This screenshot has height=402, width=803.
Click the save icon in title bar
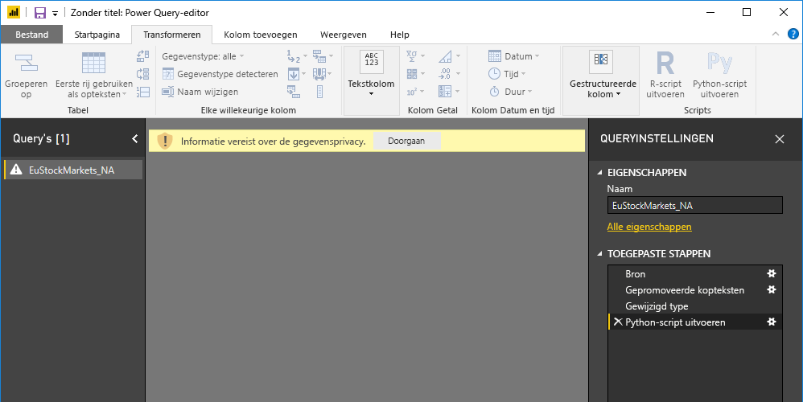40,13
